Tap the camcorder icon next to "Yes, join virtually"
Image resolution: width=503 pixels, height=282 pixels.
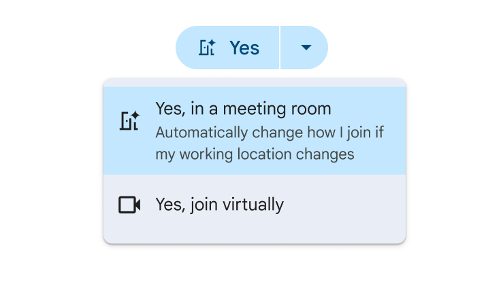129,205
